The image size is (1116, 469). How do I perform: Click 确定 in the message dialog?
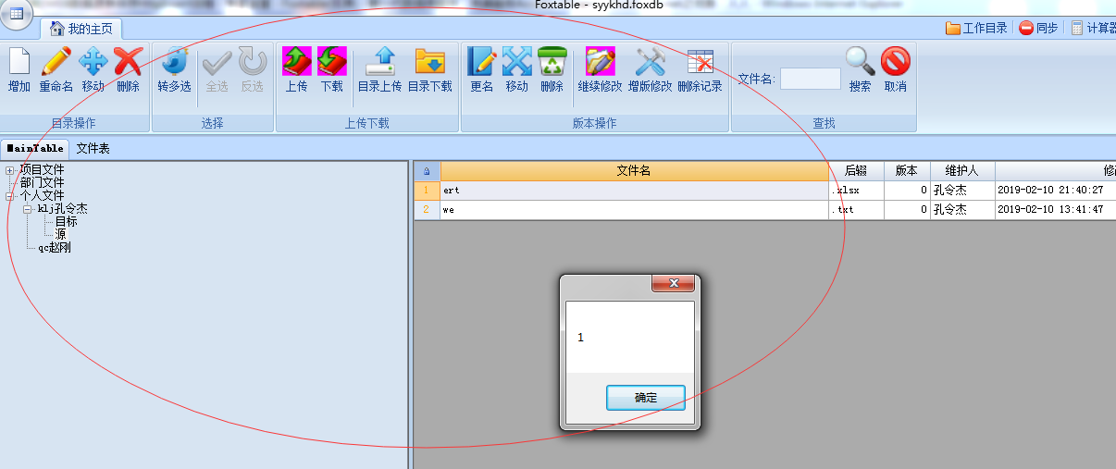[x=646, y=398]
